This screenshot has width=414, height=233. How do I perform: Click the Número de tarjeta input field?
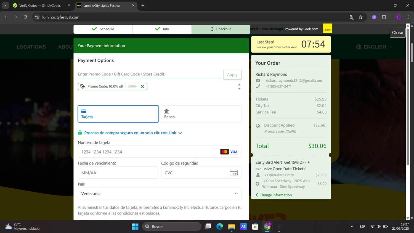click(149, 152)
